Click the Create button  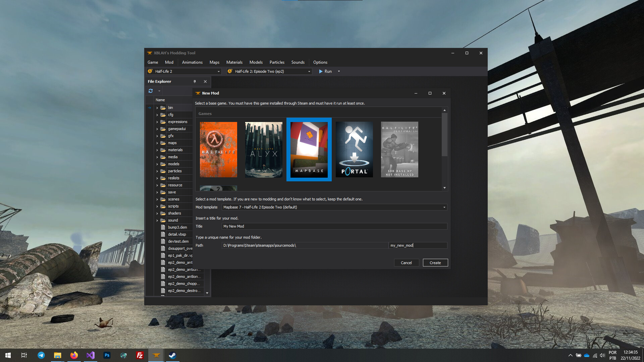tap(435, 262)
